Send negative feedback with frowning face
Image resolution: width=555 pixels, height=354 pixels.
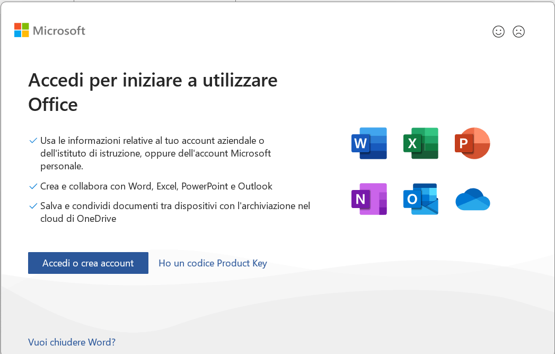tap(518, 31)
